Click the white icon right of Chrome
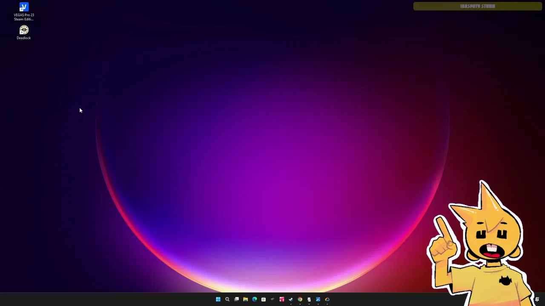Screen dimensions: 545x306 click(x=309, y=299)
